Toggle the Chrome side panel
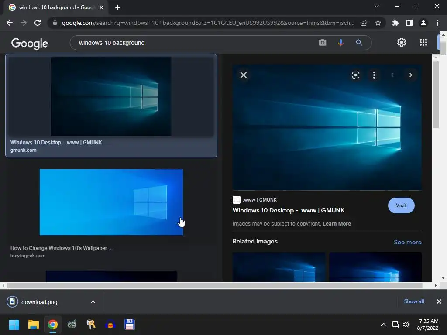Screen dimensions: 447x335 409,23
